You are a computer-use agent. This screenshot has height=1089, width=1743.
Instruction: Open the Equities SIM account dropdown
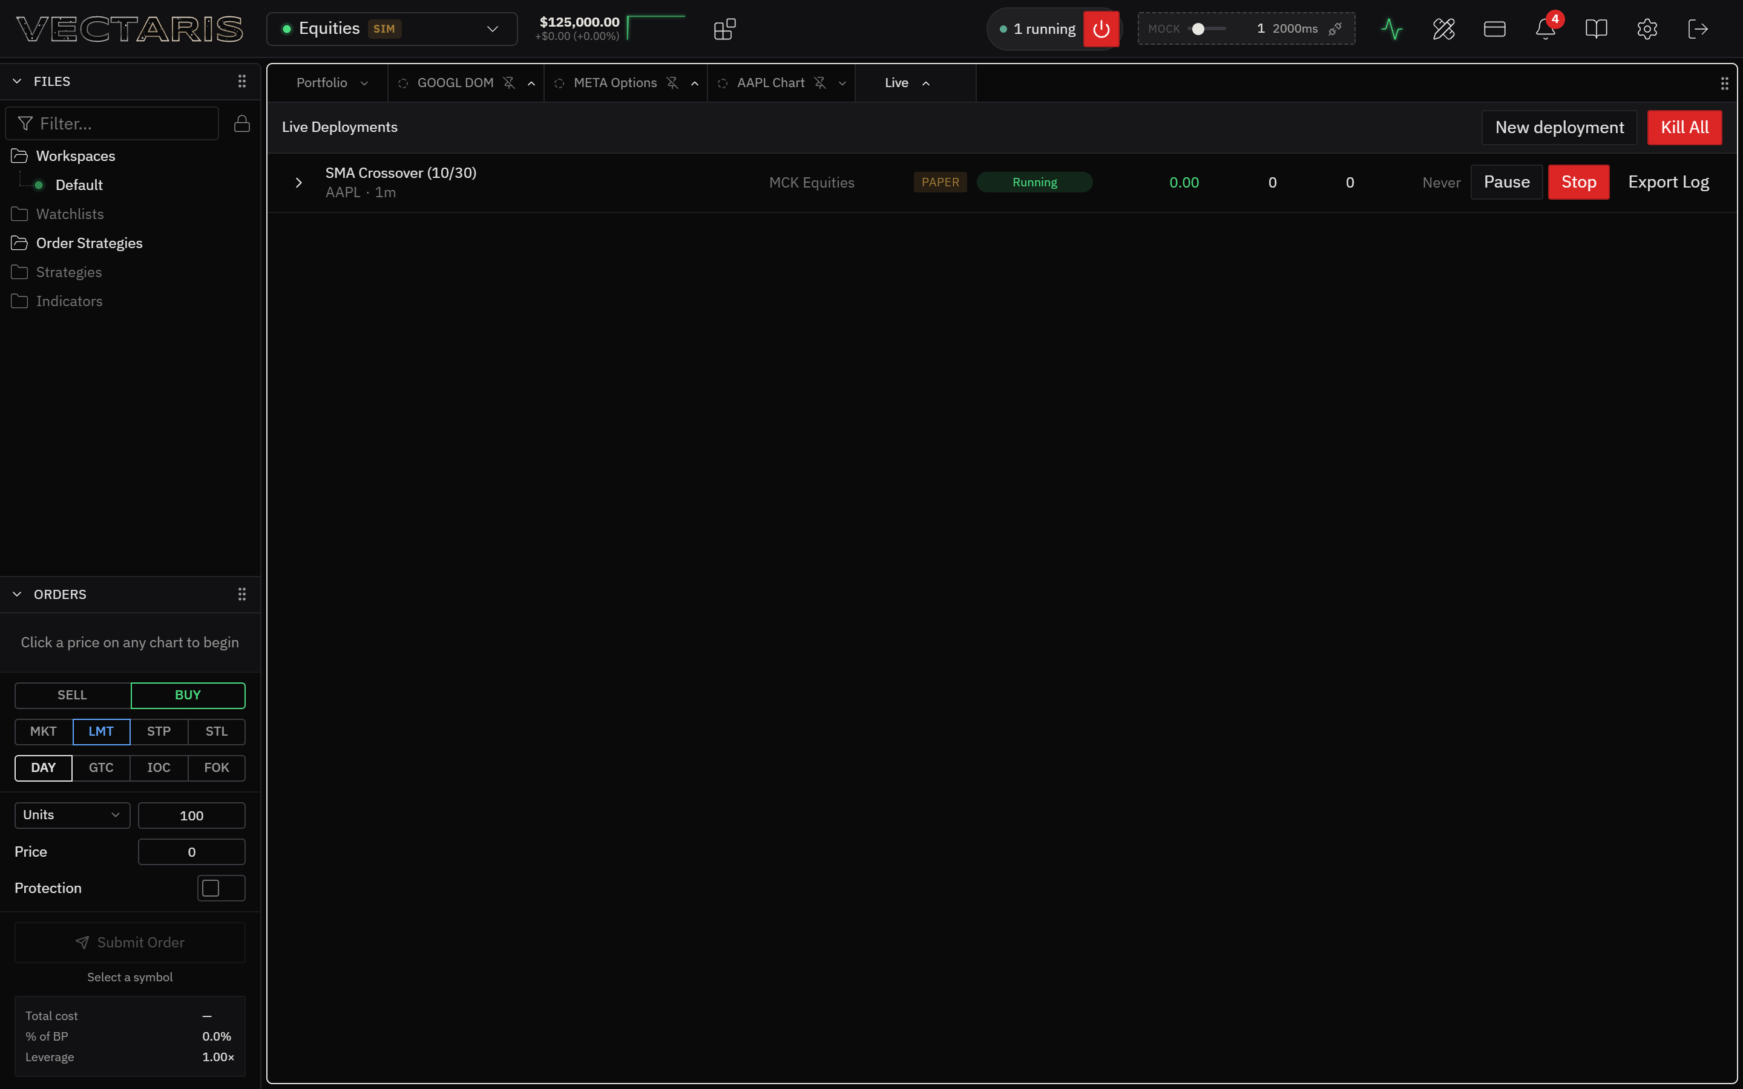392,29
